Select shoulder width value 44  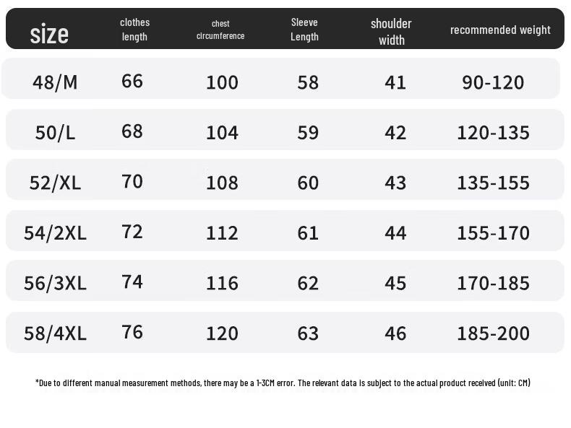pos(395,233)
